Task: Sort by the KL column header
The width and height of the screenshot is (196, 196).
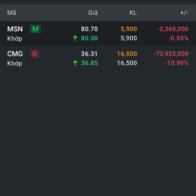Action: point(133,13)
